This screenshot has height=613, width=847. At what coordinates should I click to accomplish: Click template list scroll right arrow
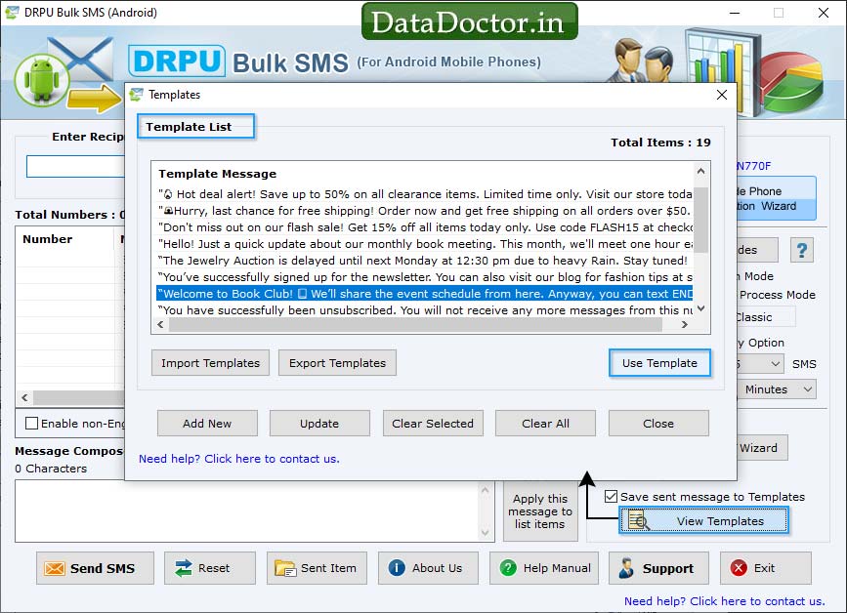click(685, 324)
